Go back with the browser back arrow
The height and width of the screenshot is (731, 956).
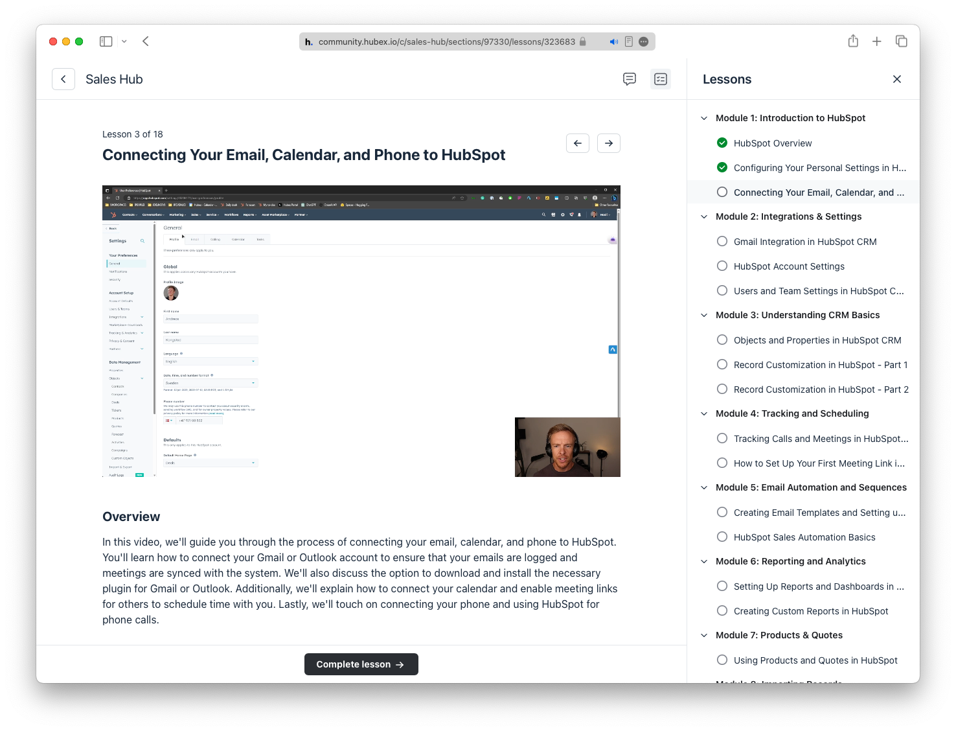pos(146,41)
